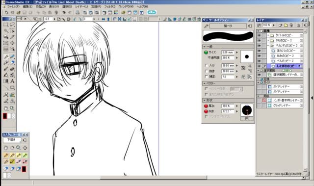Collapse the 一般 section header
This screenshot has height=186, width=314.
point(228,47)
